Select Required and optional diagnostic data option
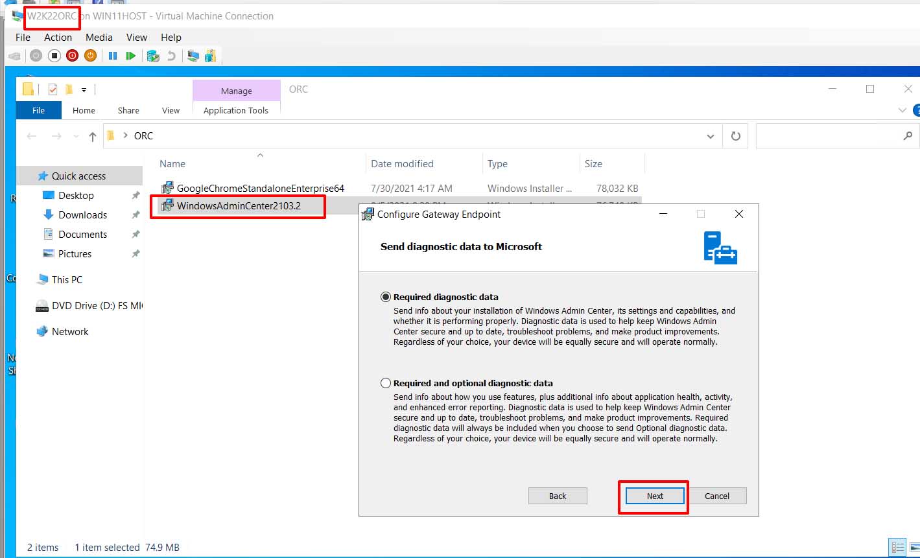 [x=386, y=383]
